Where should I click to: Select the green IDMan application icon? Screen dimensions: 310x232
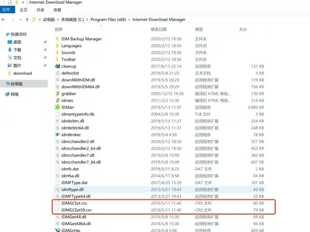coord(57,107)
